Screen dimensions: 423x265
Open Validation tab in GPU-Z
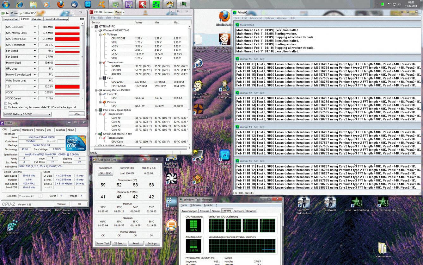(x=37, y=19)
